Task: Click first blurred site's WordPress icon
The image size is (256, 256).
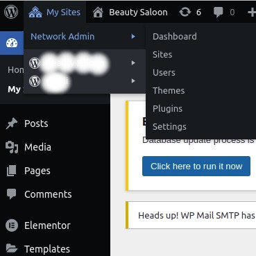Action: pos(35,62)
